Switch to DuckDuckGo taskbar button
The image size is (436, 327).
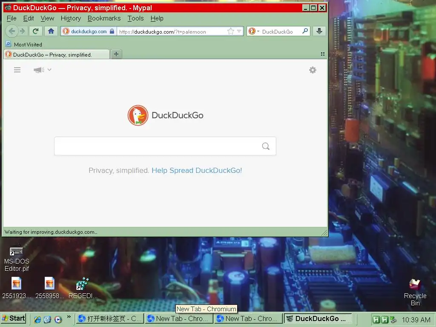(x=318, y=318)
